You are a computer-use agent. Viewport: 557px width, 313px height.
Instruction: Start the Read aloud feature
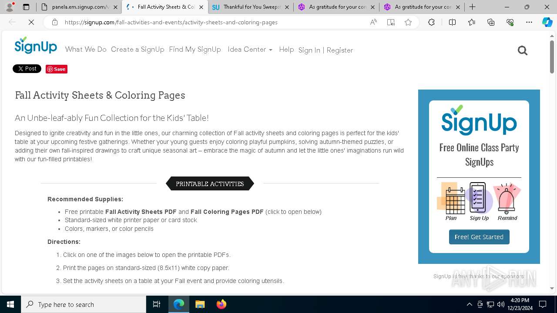[373, 22]
